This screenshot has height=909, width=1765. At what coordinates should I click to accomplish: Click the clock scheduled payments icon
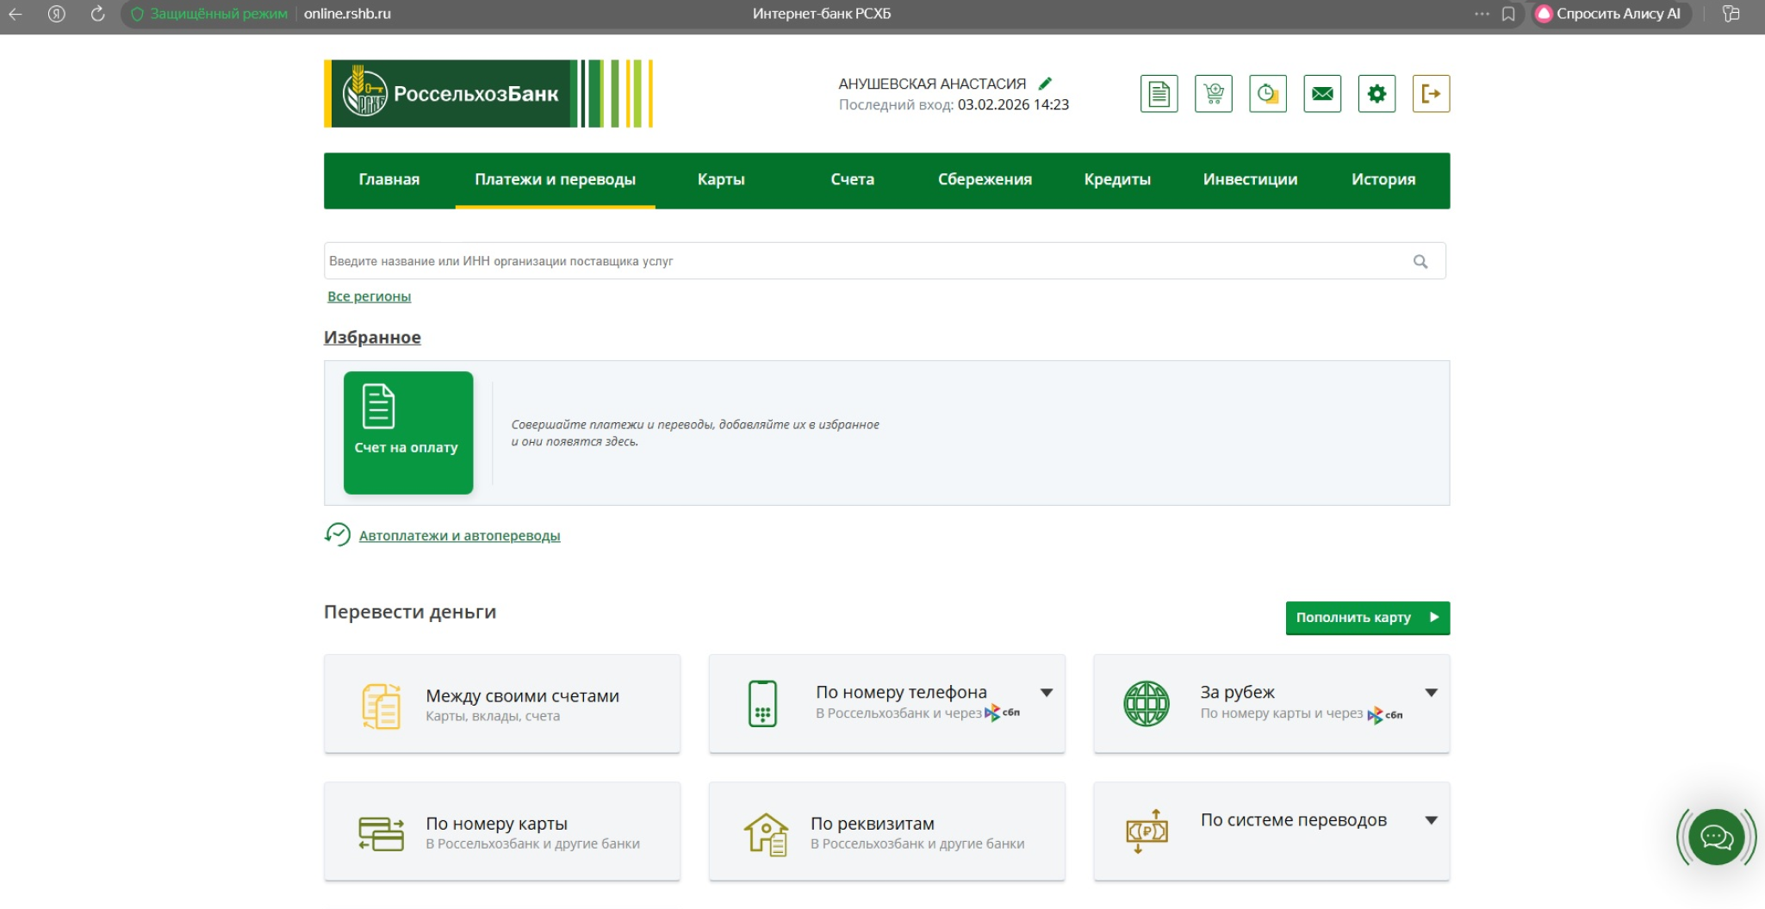(1267, 94)
